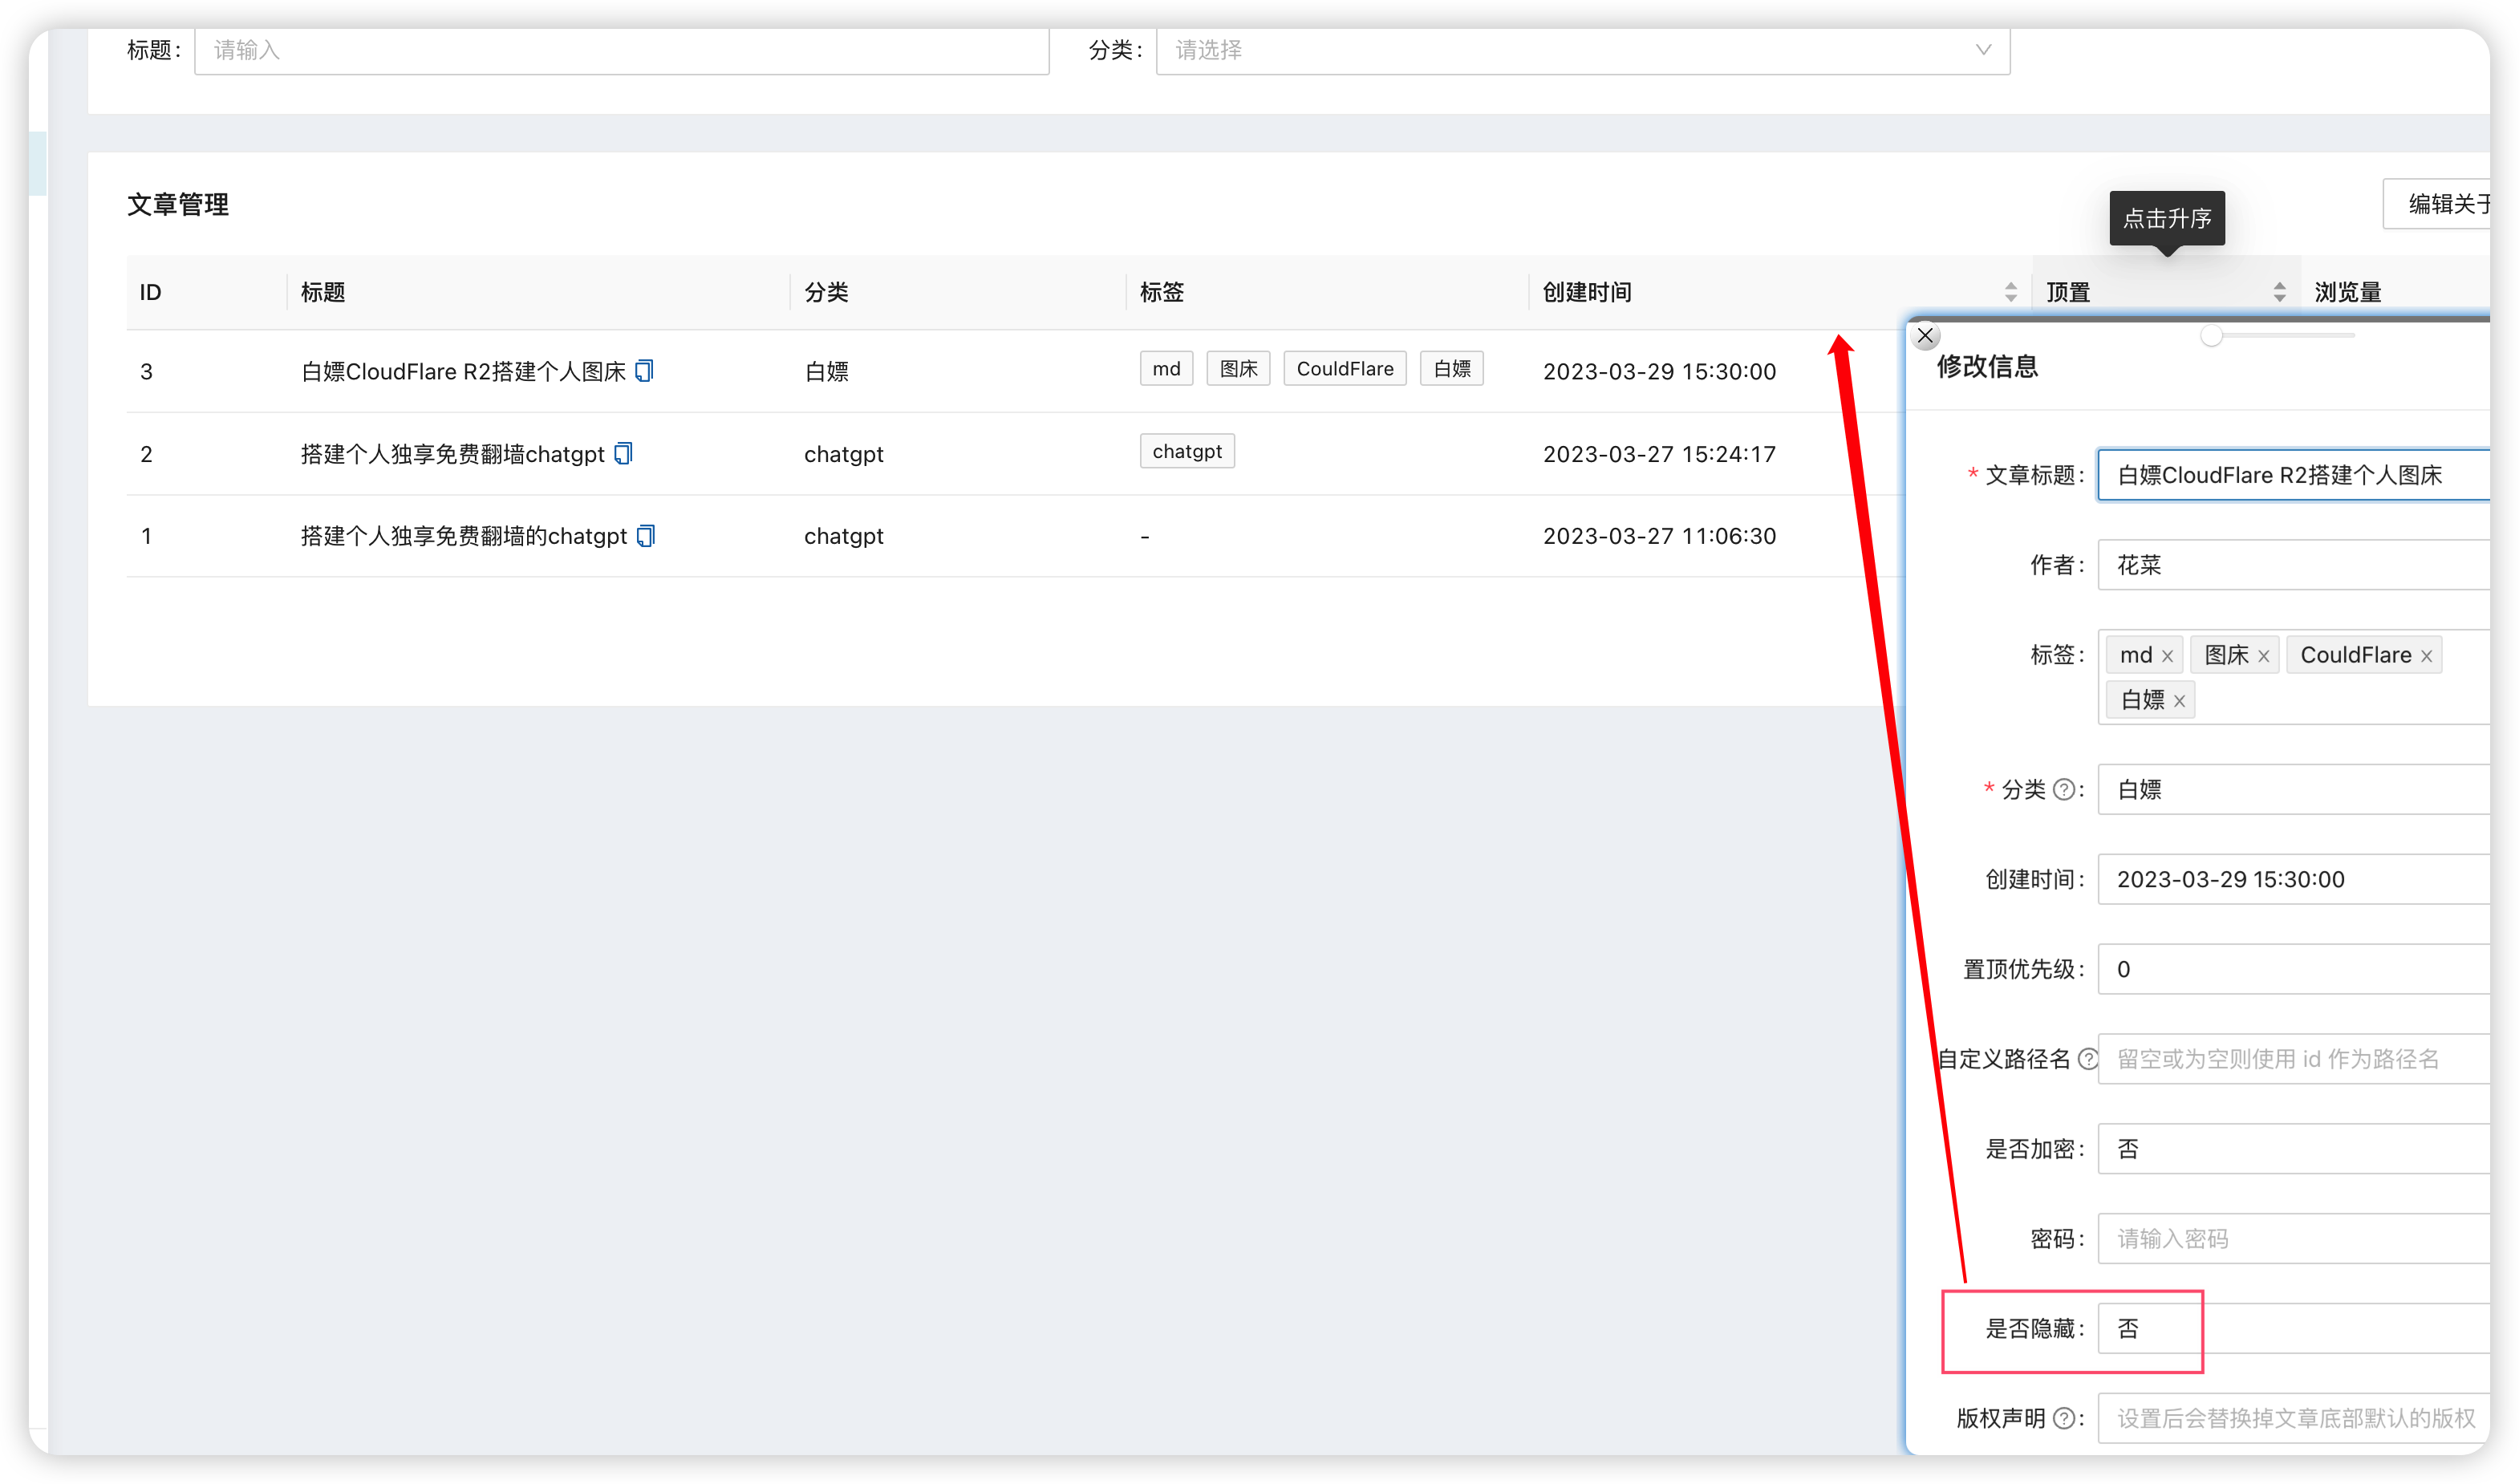Click copy icon beside 搭建个人独享免费翻墙的chatgpt
The height and width of the screenshot is (1484, 2519).
(x=645, y=536)
